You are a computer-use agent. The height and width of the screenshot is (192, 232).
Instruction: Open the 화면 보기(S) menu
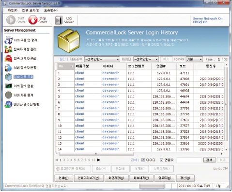coord(31,11)
